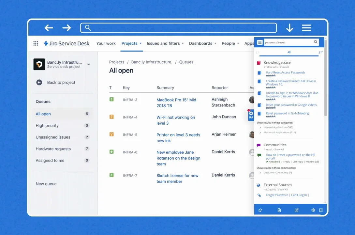Click the issue type icon for INFRA-4
Image resolution: width=355 pixels, height=235 pixels.
[x=111, y=117]
